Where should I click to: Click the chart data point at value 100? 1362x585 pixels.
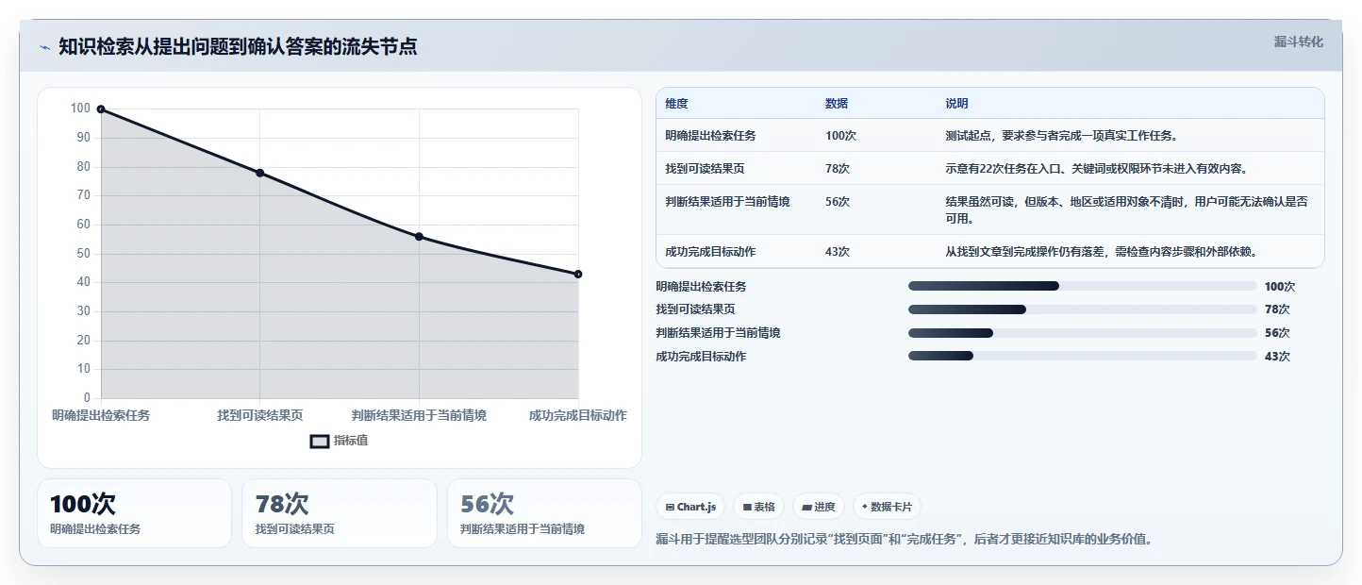[x=101, y=109]
